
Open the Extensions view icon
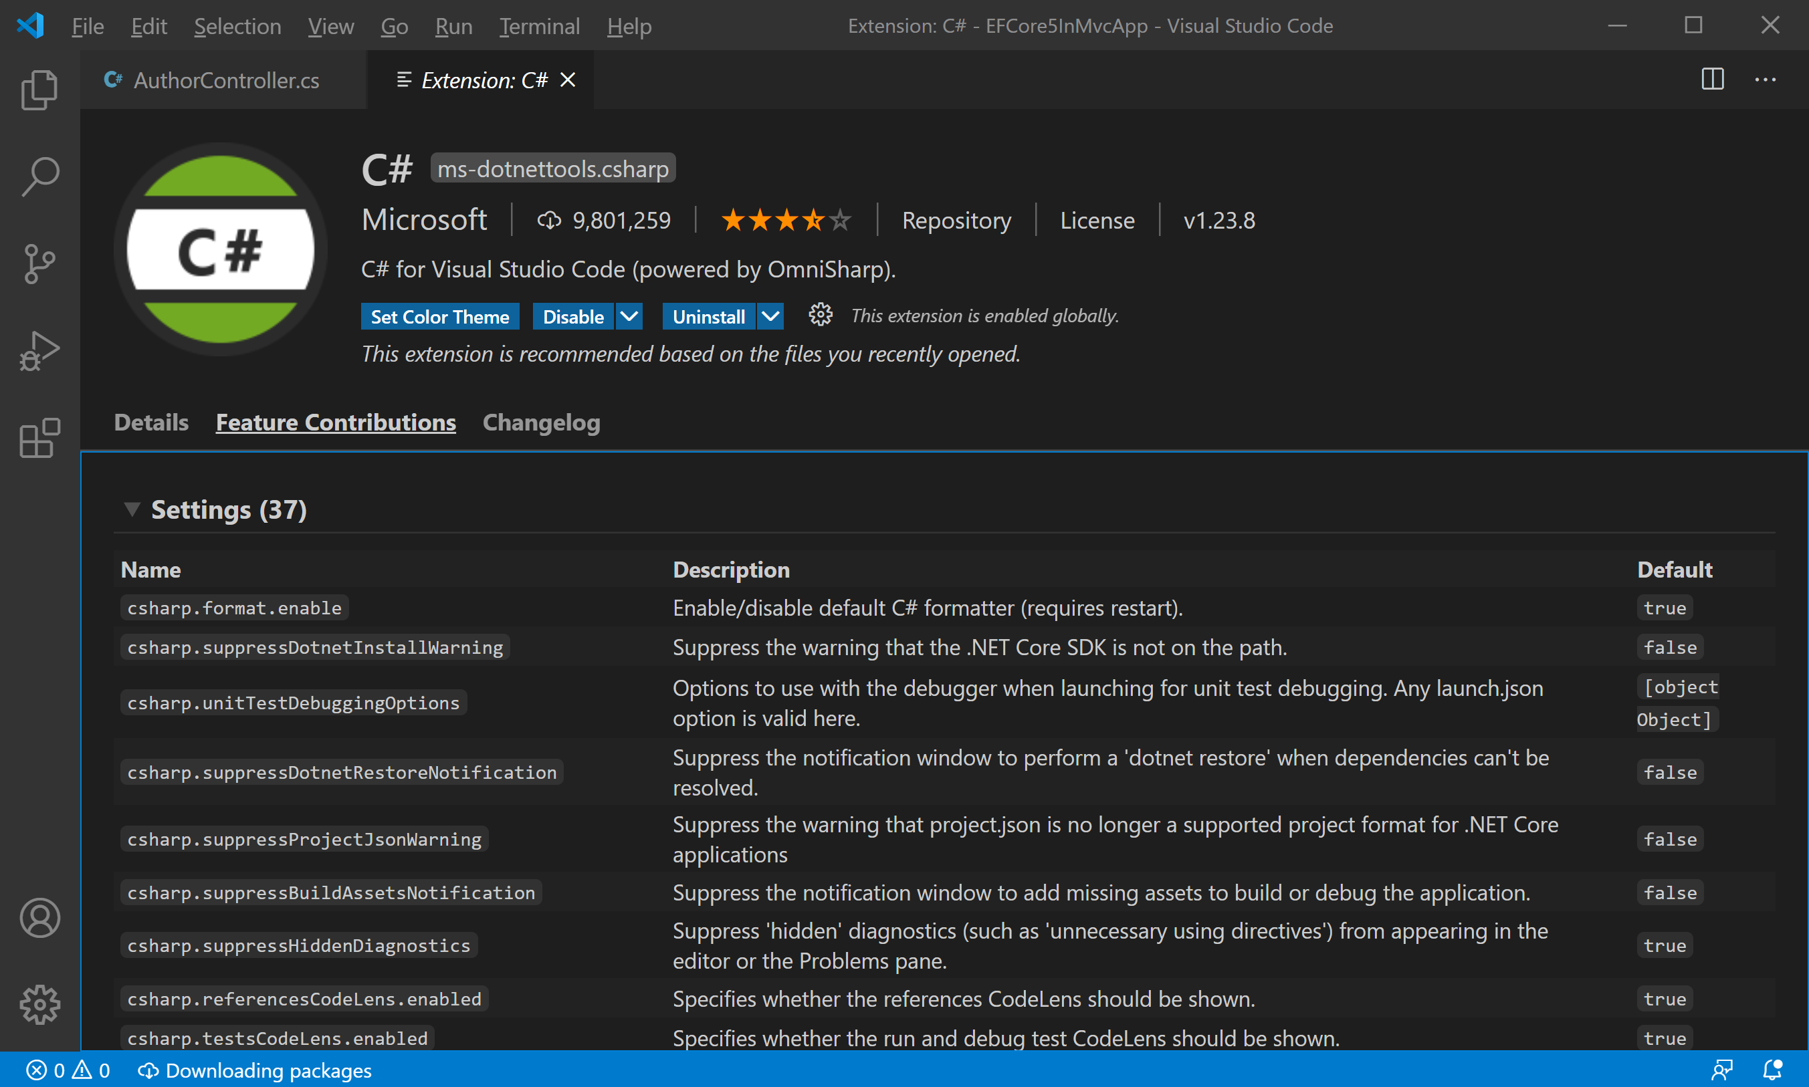click(39, 438)
